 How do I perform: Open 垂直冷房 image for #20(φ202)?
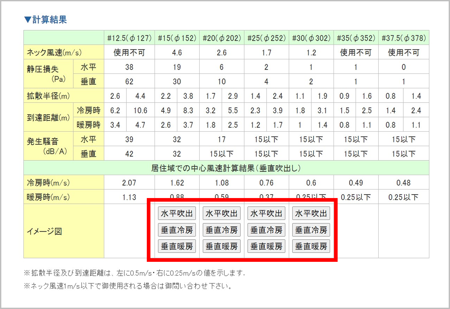point(222,230)
